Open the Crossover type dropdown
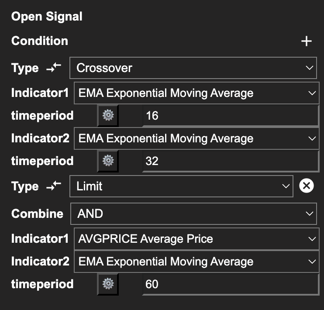The image size is (324, 310). (193, 68)
